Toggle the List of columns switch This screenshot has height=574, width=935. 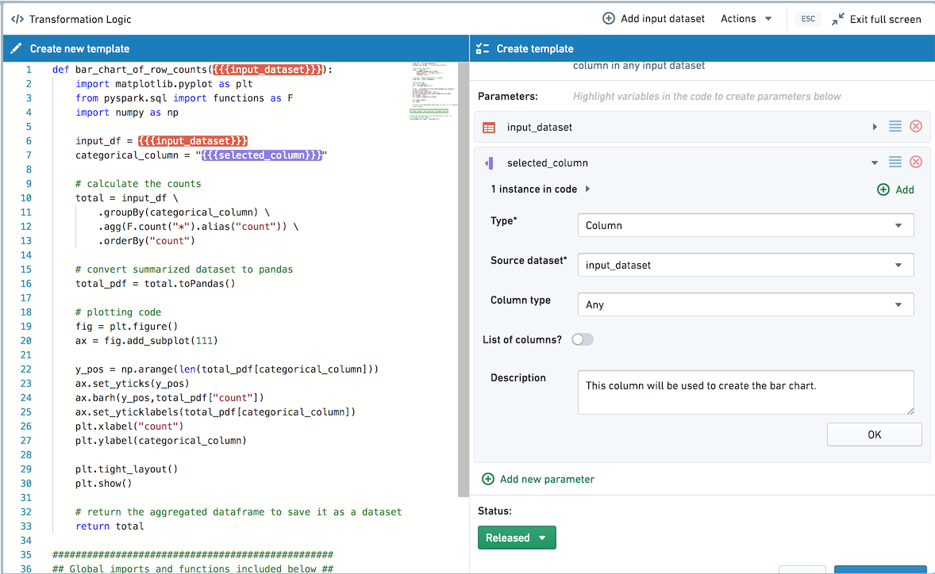pyautogui.click(x=583, y=339)
